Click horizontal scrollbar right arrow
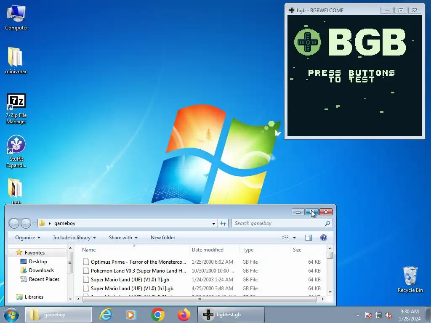This screenshot has height=323, width=431. pyautogui.click(x=323, y=299)
